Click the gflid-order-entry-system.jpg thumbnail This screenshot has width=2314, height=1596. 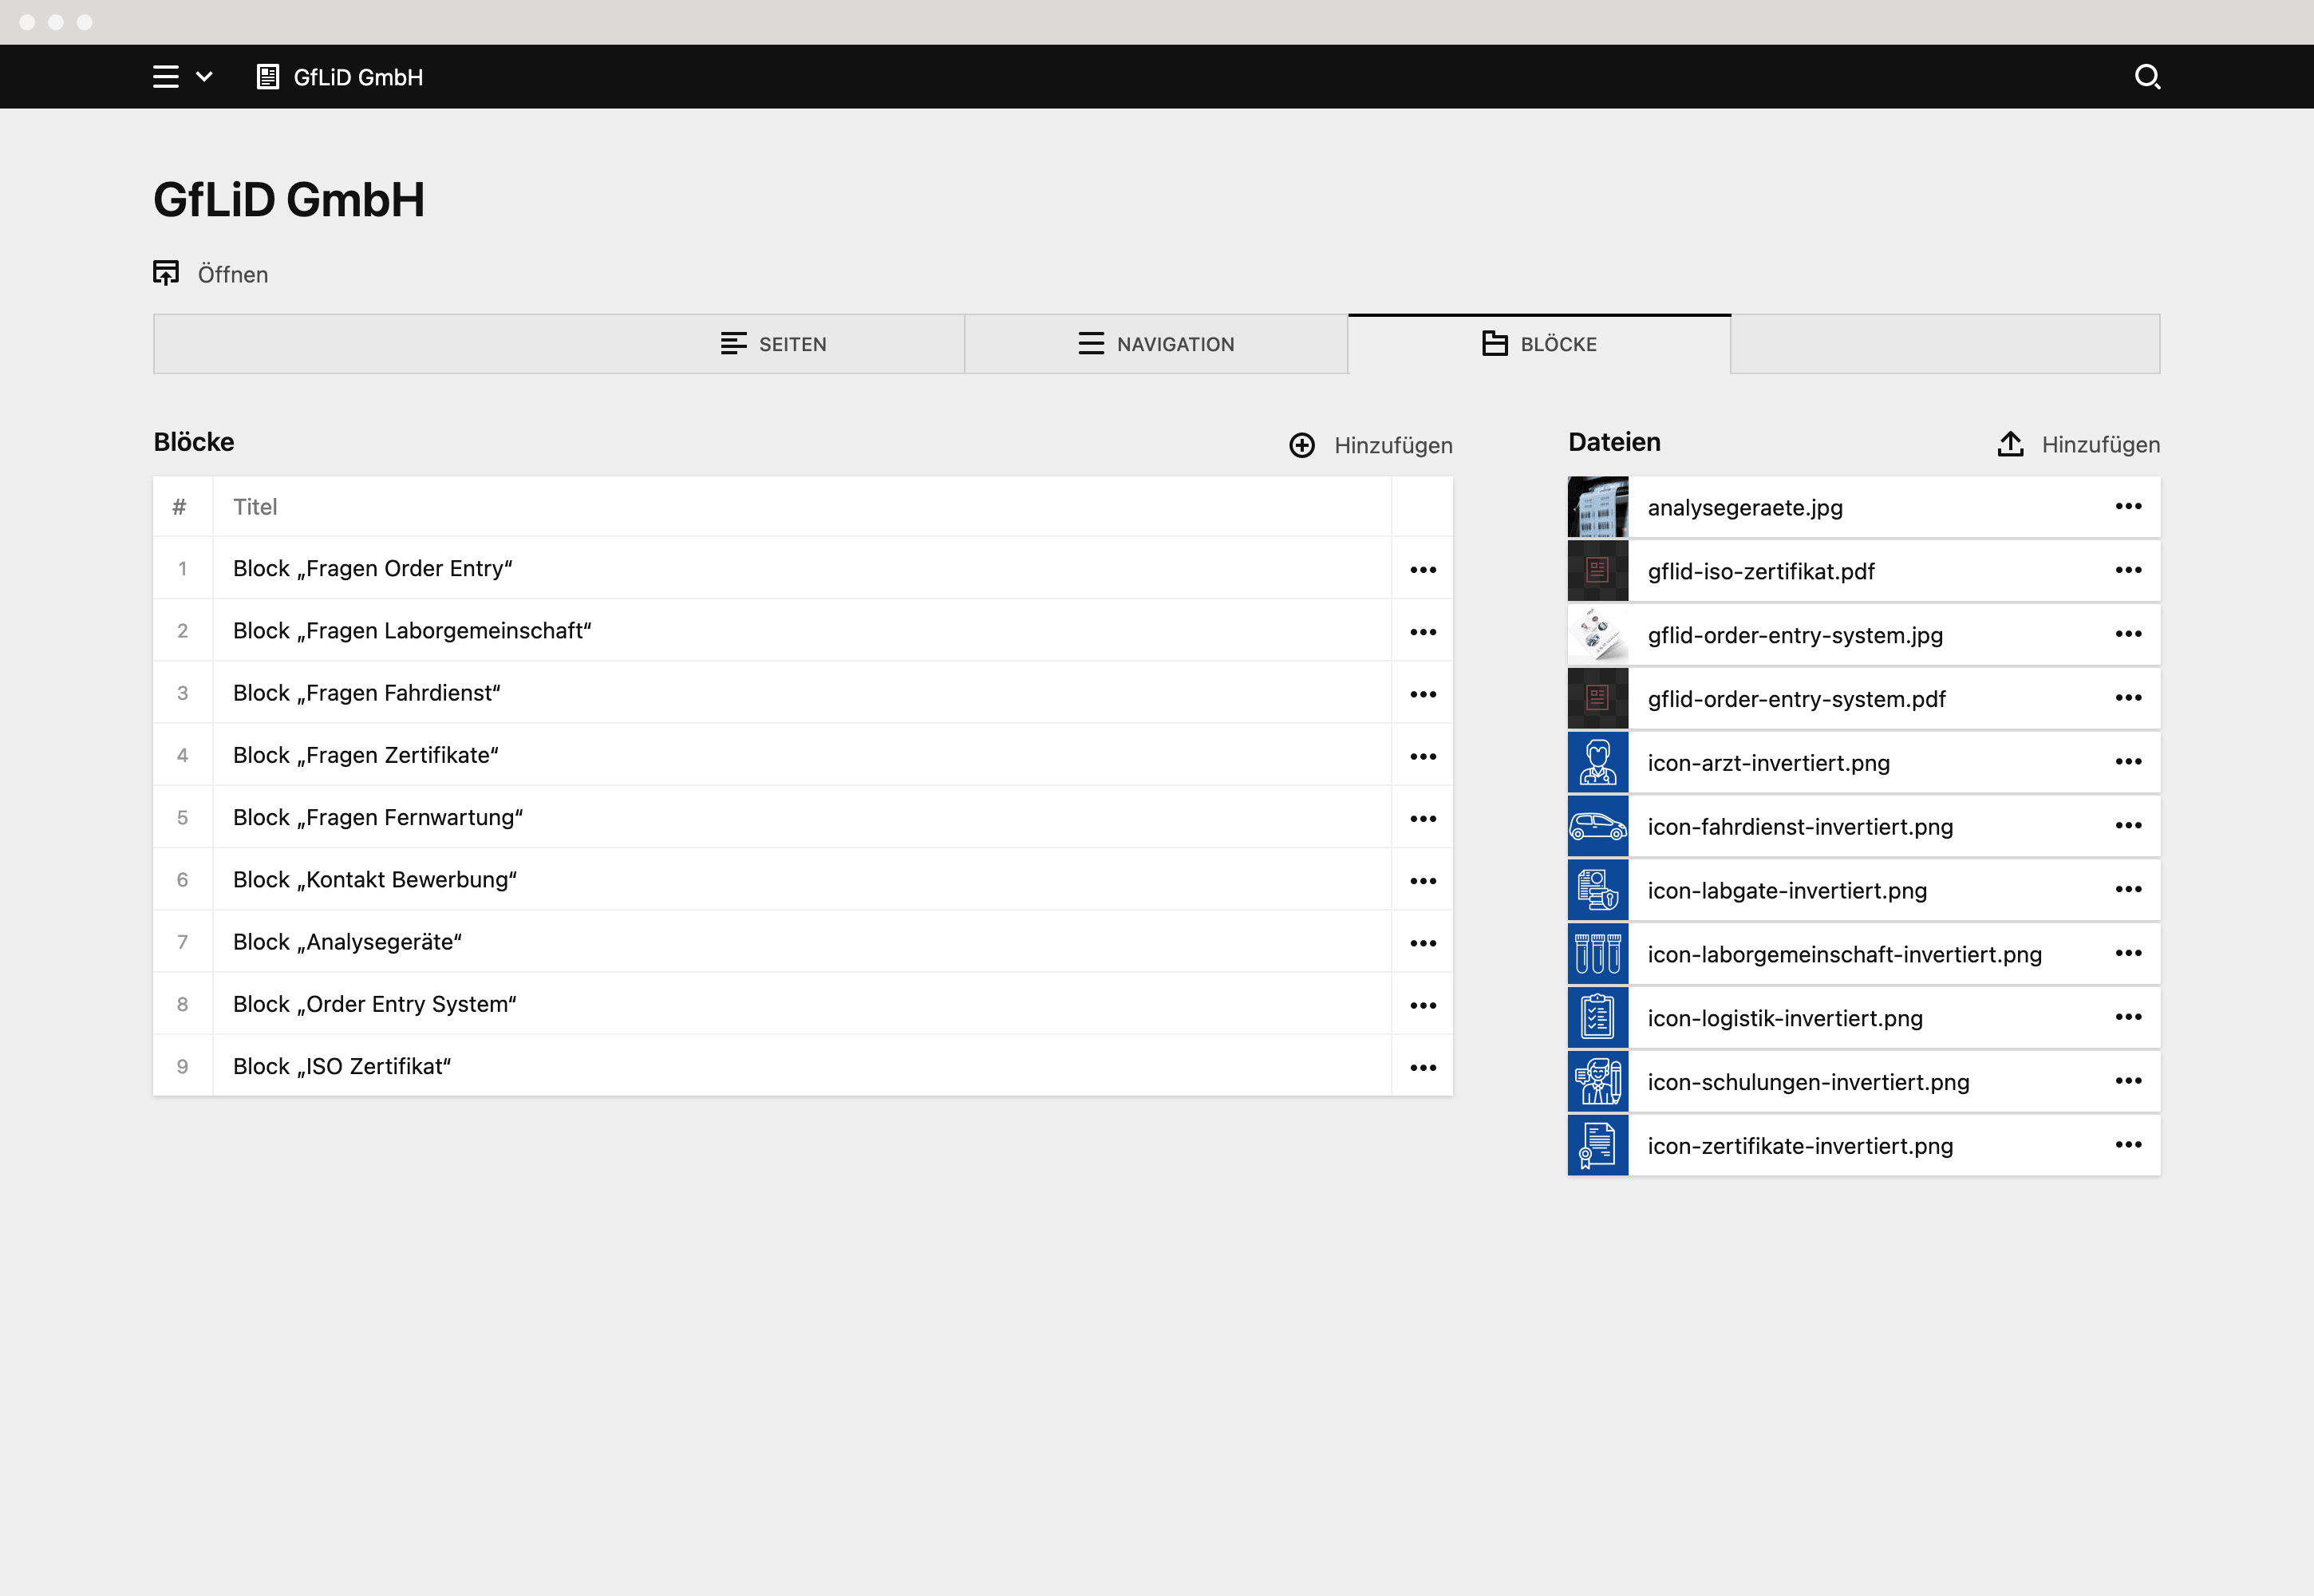click(x=1598, y=635)
